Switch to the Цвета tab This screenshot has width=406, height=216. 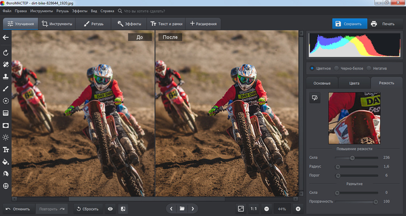[x=354, y=83]
